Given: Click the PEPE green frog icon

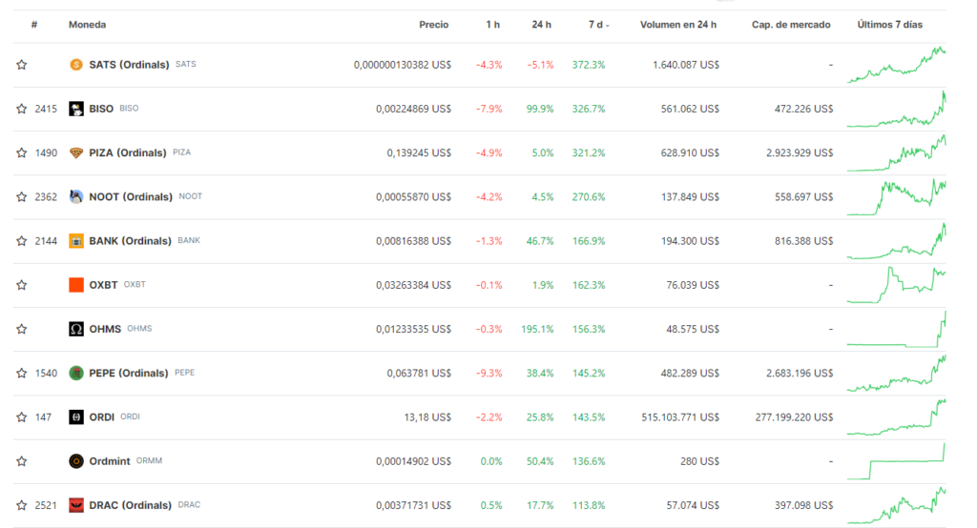Looking at the screenshot, I should [76, 373].
